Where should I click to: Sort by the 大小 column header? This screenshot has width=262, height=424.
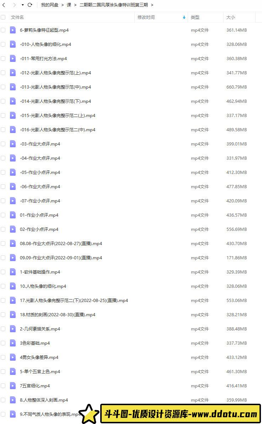click(231, 17)
